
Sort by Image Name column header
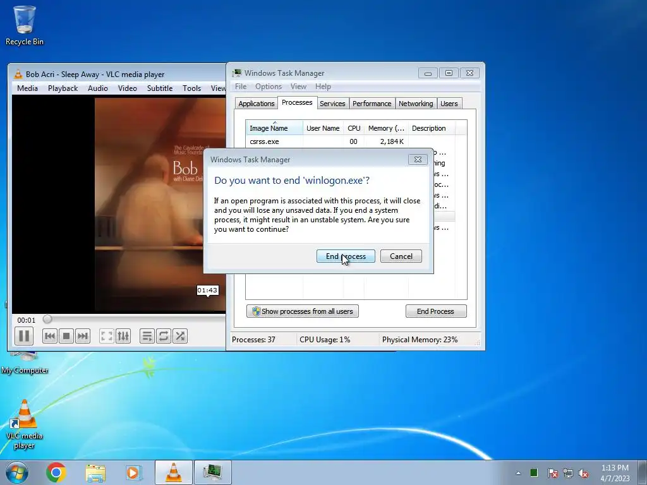(x=275, y=128)
